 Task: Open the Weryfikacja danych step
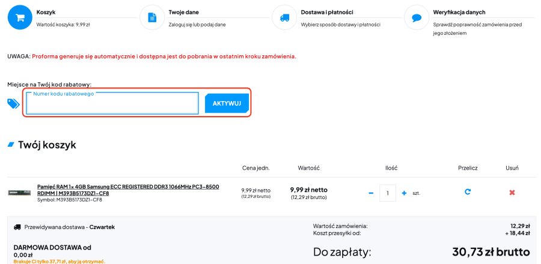(x=459, y=12)
